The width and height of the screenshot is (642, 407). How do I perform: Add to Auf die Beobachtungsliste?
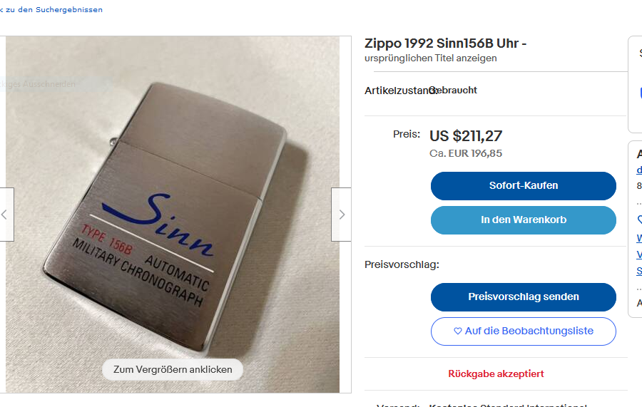(x=524, y=331)
